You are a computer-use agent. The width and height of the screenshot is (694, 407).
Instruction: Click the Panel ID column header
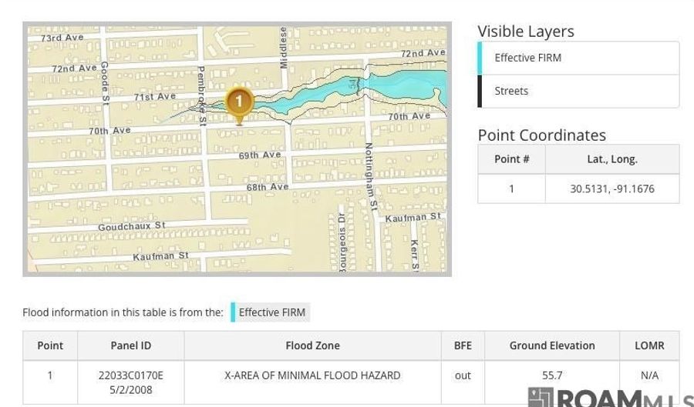click(130, 345)
